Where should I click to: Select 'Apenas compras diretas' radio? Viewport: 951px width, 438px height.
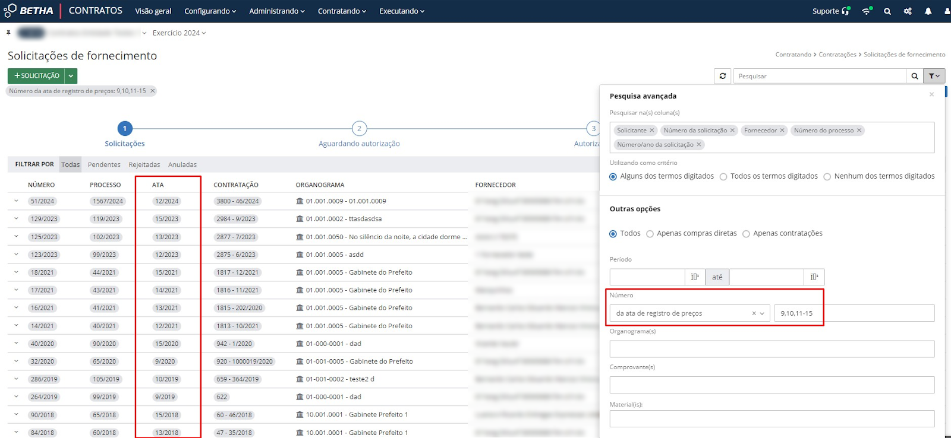[x=650, y=234]
